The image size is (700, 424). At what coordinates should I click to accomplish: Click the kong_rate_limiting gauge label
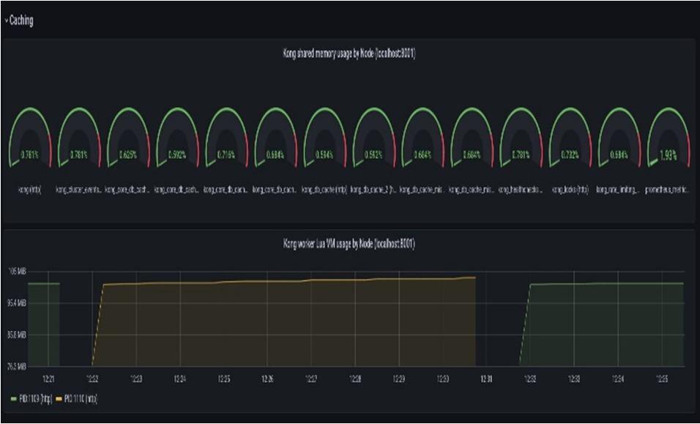[619, 190]
